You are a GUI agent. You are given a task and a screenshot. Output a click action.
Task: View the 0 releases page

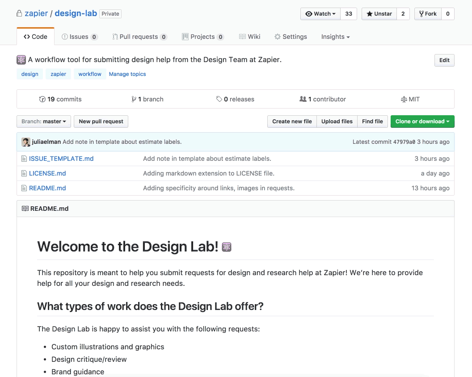[235, 99]
